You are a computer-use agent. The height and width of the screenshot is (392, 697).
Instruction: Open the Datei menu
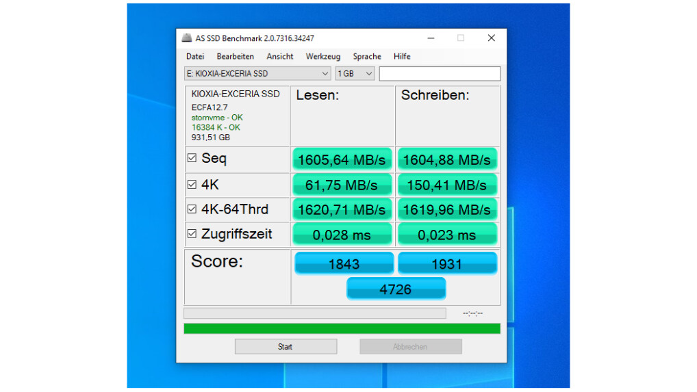tap(195, 56)
